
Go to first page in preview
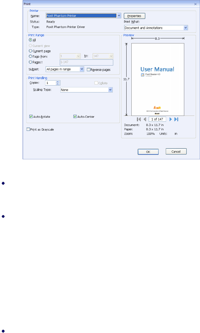click(x=139, y=119)
